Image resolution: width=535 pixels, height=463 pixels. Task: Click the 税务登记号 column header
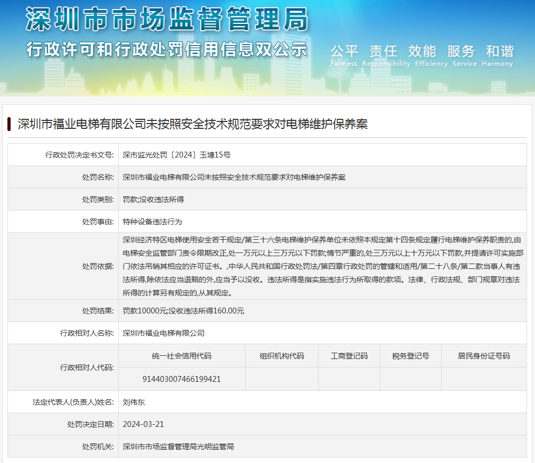point(410,356)
